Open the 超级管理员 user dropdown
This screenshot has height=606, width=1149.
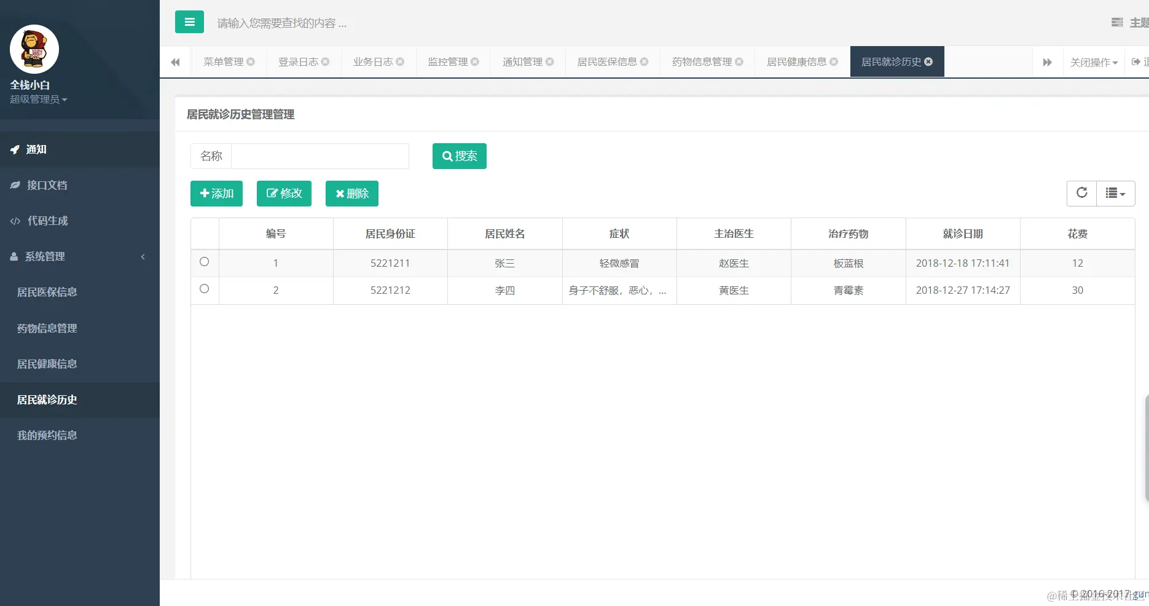38,100
